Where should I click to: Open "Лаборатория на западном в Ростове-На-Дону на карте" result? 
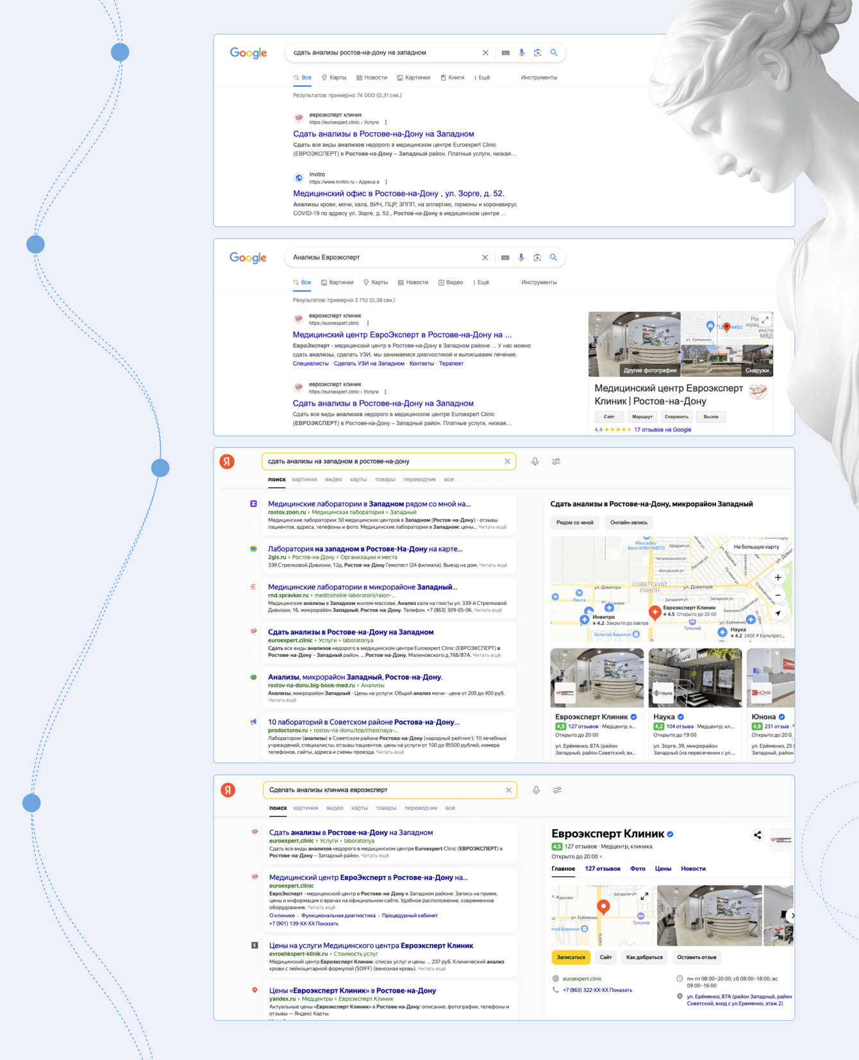[x=365, y=549]
